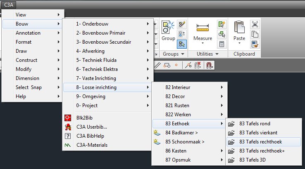
Task: Click the red magnet toolbar icon
Action: coord(210,65)
